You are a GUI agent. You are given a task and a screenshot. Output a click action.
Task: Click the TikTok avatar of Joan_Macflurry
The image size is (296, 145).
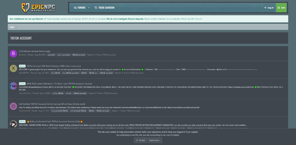(13, 86)
